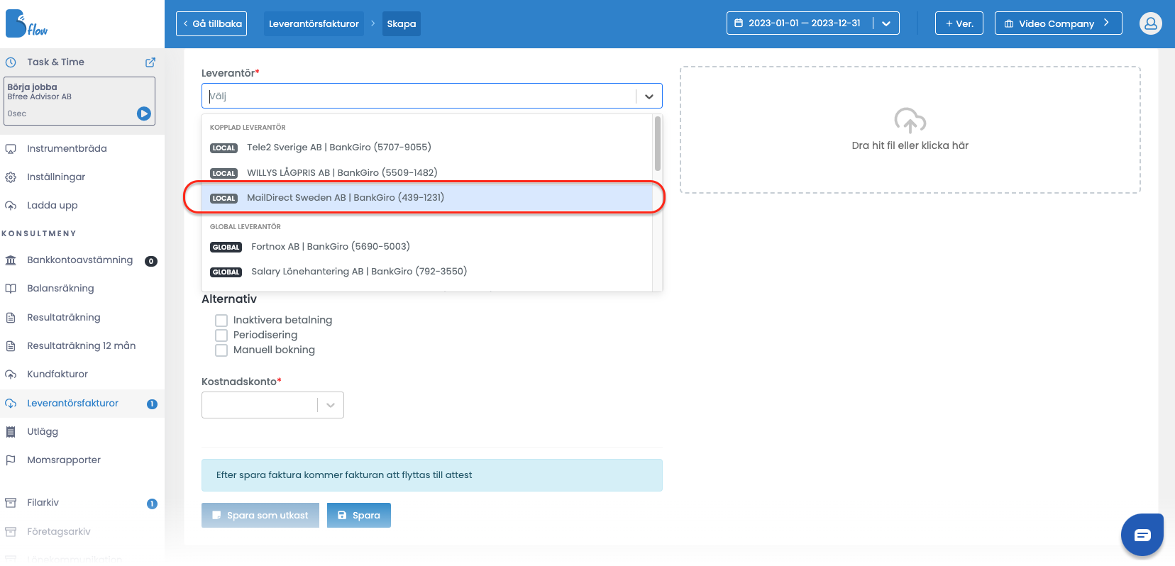1175x566 pixels.
Task: Click the Kundfakturor cloud icon
Action: pos(11,374)
